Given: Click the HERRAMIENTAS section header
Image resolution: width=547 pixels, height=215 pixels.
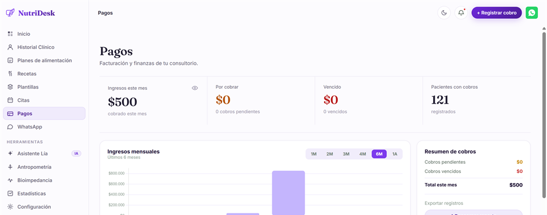Looking at the screenshot, I should point(25,142).
